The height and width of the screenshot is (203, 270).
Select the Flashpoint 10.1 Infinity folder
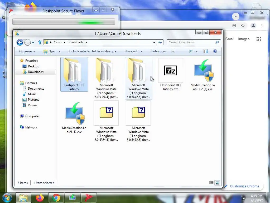pos(74,74)
